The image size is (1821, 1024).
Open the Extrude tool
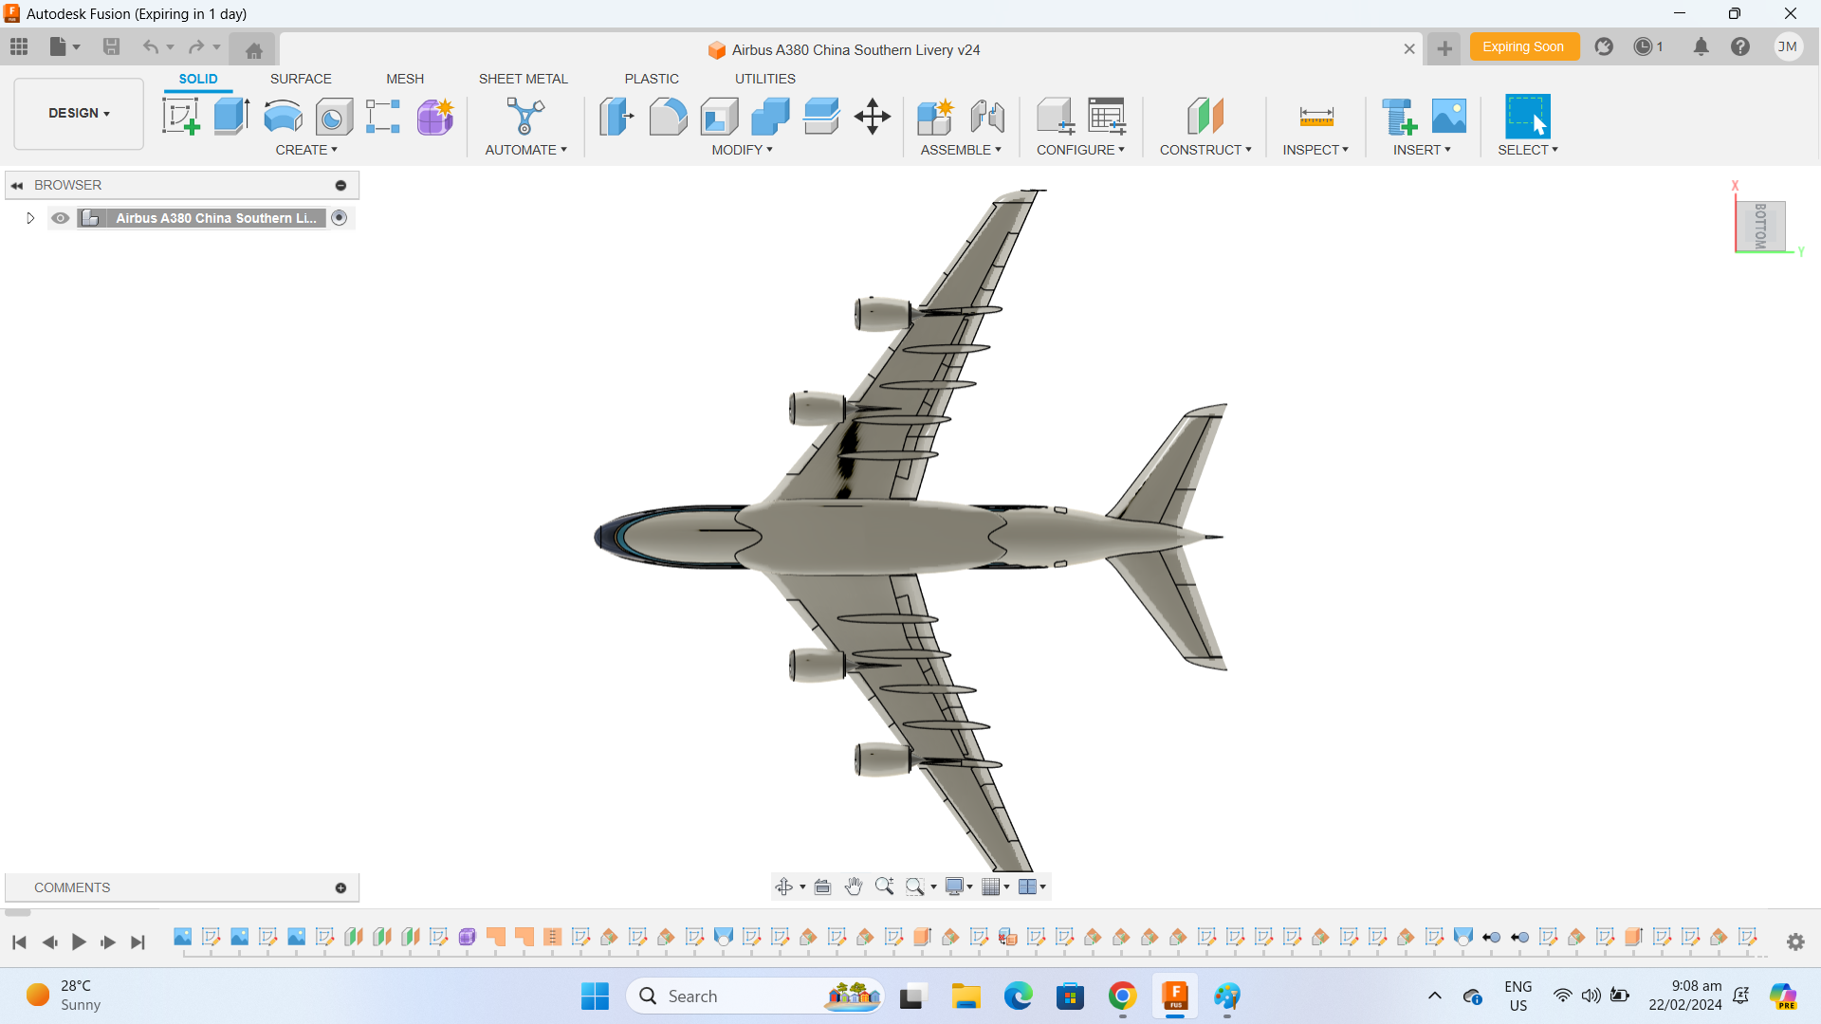point(230,116)
